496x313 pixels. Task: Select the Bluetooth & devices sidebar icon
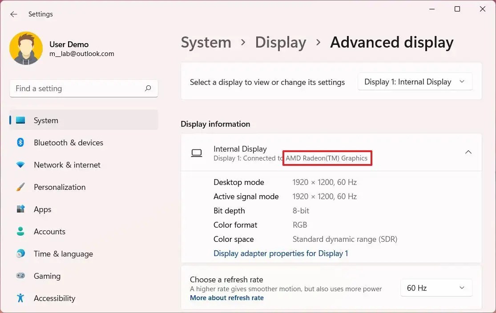tap(21, 143)
